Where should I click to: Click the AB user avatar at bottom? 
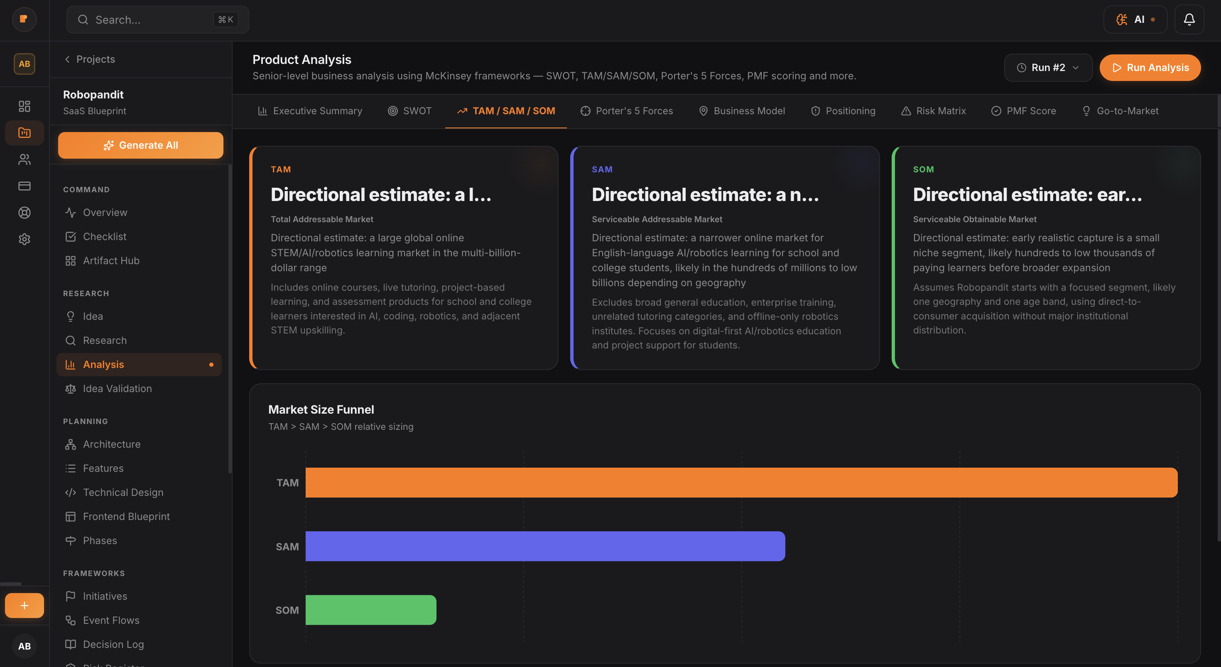tap(24, 646)
